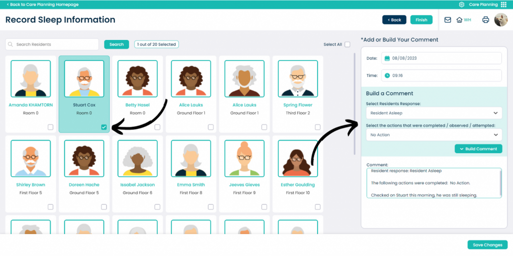Open the mail envelope icon
Image resolution: width=513 pixels, height=256 pixels.
click(x=447, y=20)
